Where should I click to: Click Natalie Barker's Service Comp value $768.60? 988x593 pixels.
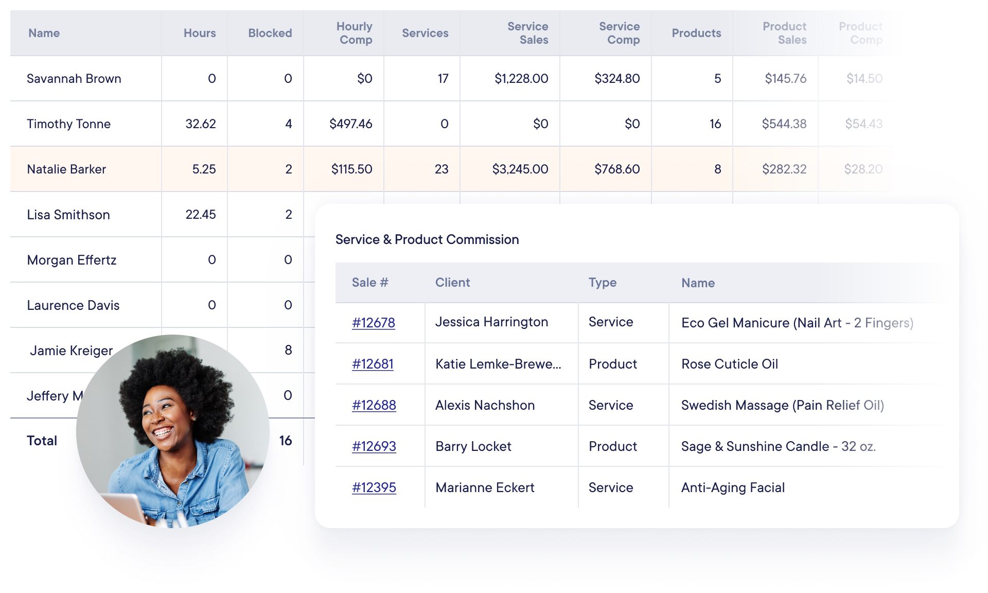617,169
